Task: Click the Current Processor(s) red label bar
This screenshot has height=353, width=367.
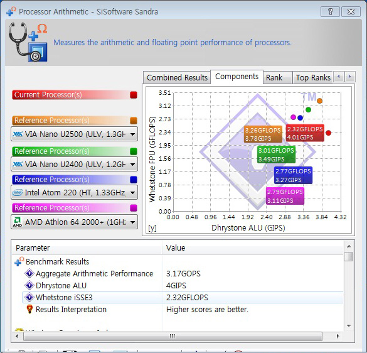Action: tap(75, 95)
